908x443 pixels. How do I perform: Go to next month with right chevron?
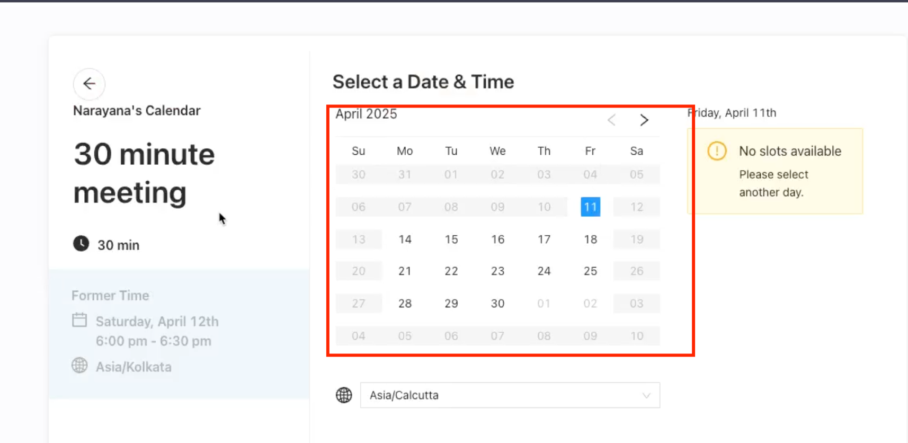tap(644, 120)
